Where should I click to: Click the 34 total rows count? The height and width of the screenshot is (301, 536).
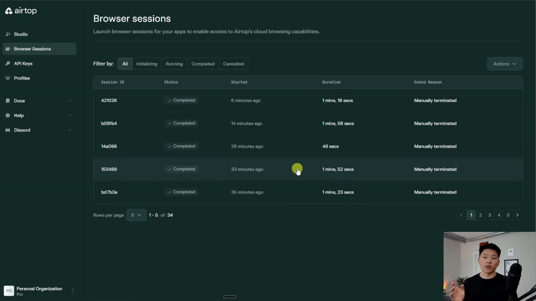click(170, 215)
